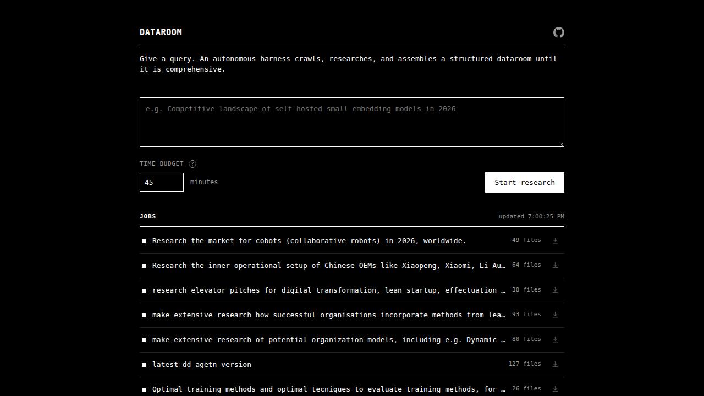The height and width of the screenshot is (396, 704).
Task: Open the optimal training methods job
Action: (329, 389)
